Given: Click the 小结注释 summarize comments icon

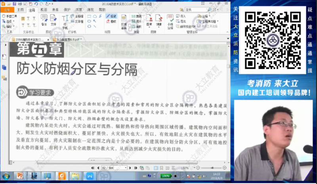Looking at the screenshot, I should 170,22.
